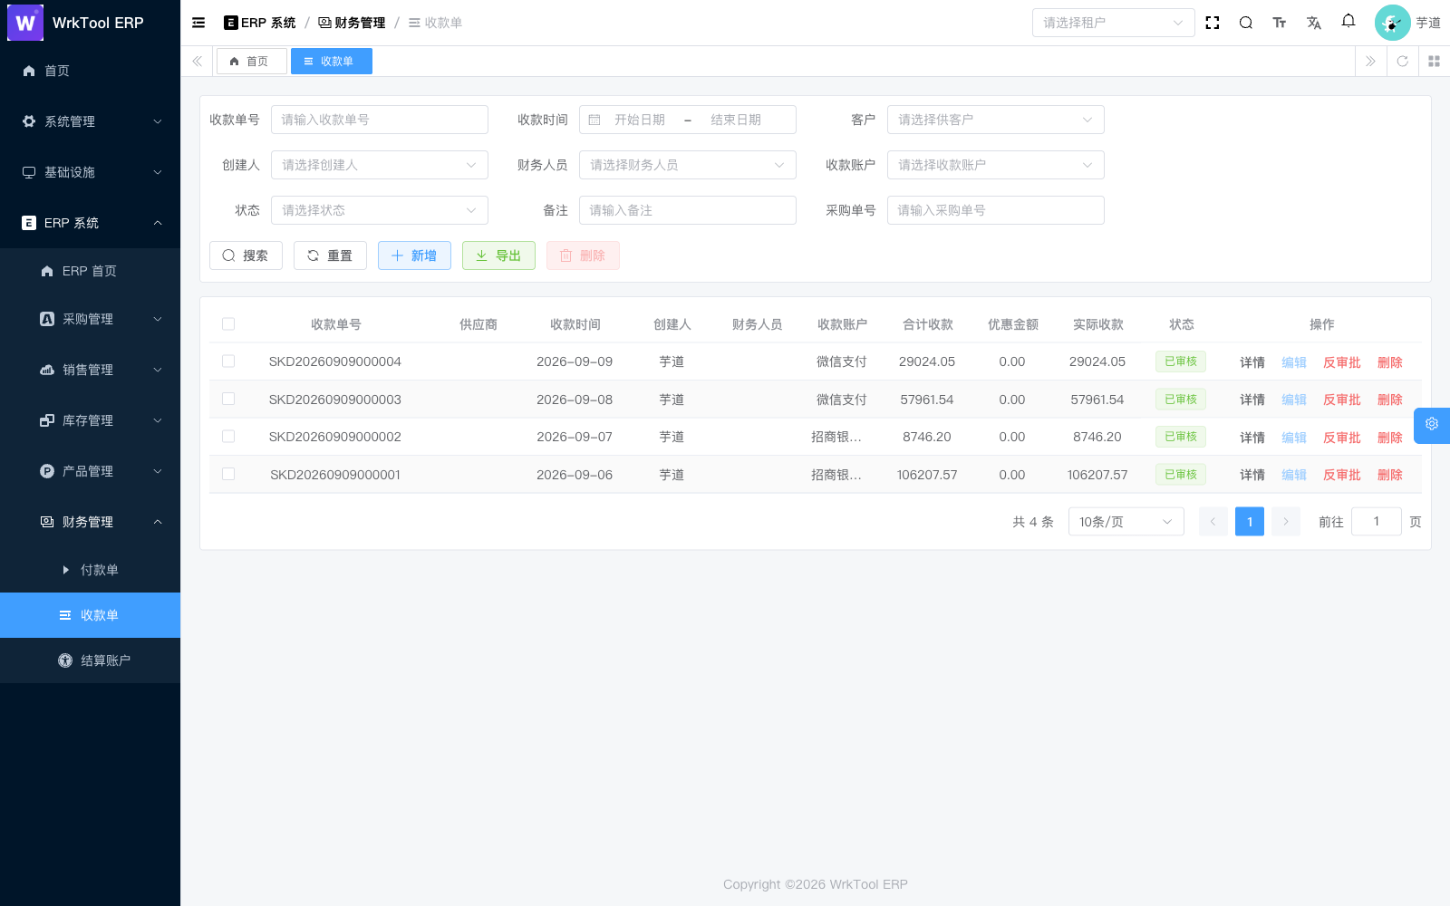Open the 创建人 creator dropdown
The width and height of the screenshot is (1450, 906).
point(379,165)
